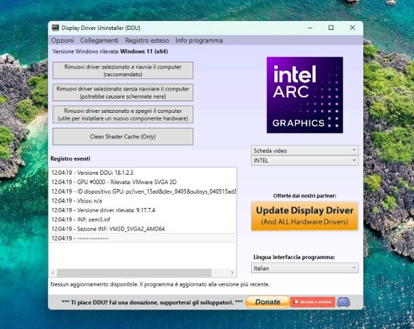This screenshot has height=329, width=414.
Task: Open the Italian language dropdown
Action: click(305, 269)
